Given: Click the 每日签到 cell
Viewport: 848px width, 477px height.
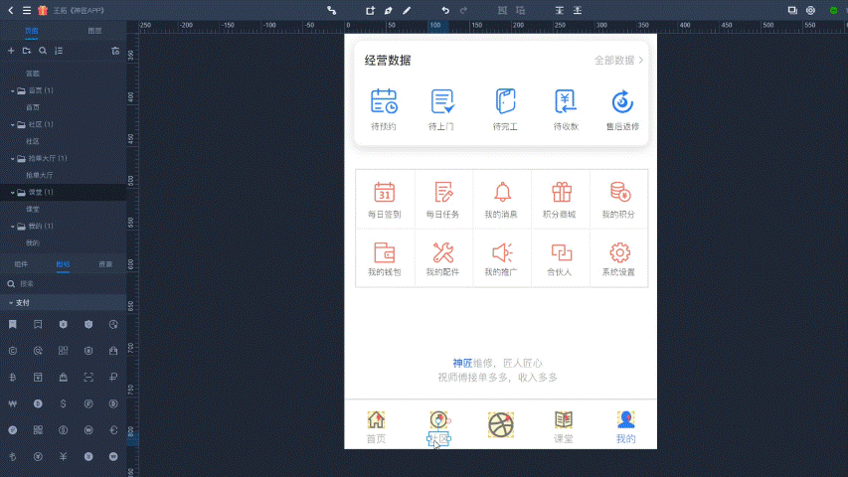Looking at the screenshot, I should (385, 200).
